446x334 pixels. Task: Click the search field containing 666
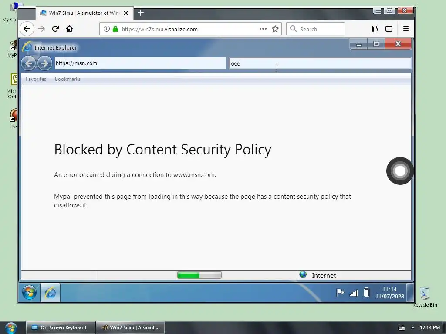tap(320, 63)
